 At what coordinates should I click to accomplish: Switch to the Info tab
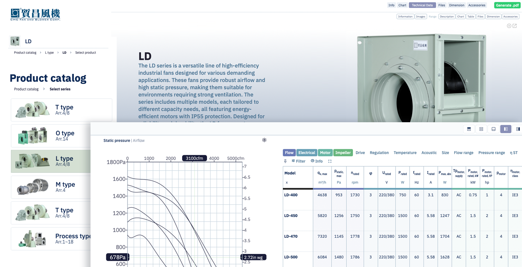[391, 5]
